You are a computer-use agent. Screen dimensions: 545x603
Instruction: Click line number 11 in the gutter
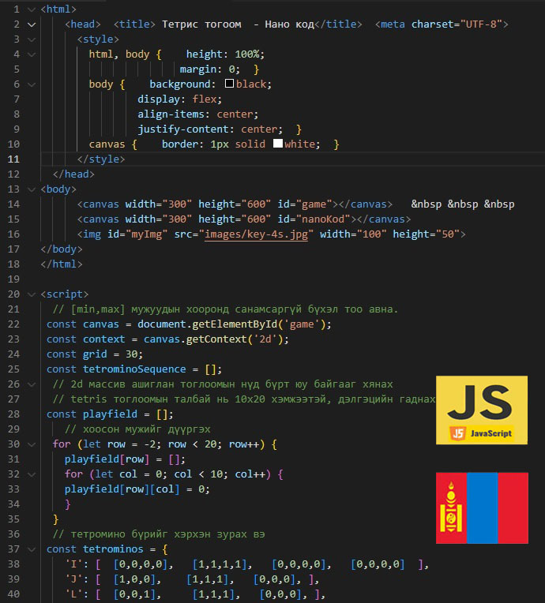(13, 159)
